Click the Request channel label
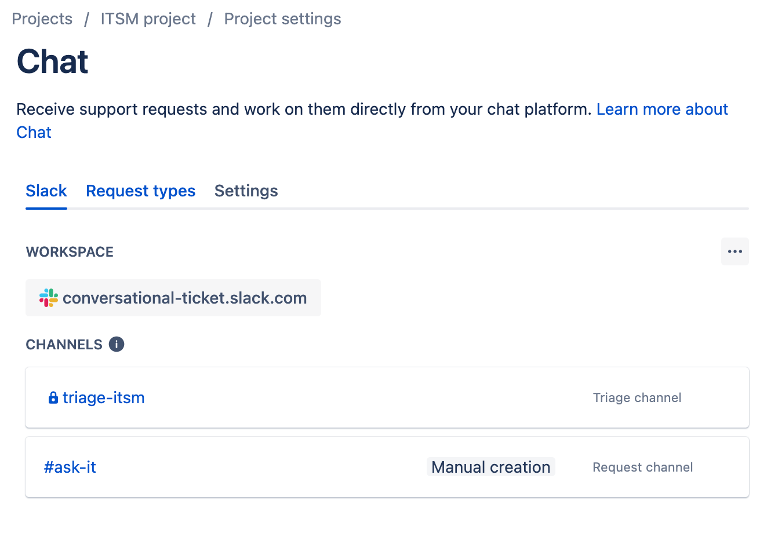 pos(642,467)
